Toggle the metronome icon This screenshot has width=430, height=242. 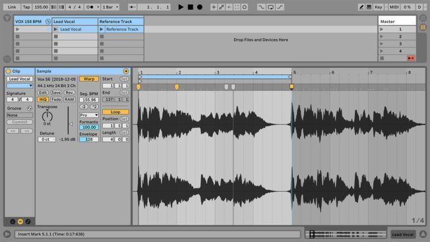point(90,7)
